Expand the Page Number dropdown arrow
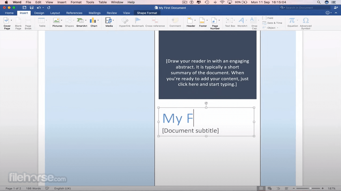The width and height of the screenshot is (341, 191). pyautogui.click(x=219, y=20)
